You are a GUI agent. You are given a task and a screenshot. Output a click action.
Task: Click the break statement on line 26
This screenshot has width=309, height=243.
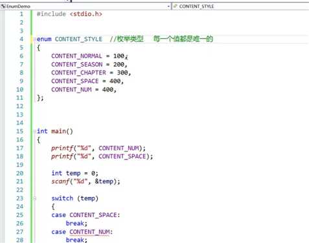[x=75, y=224]
